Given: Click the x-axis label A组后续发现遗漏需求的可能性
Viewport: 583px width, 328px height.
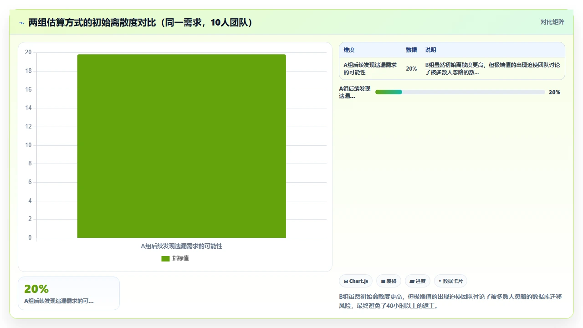Looking at the screenshot, I should [181, 246].
